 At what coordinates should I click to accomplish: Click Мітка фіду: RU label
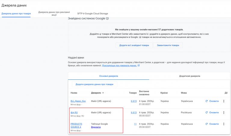point(77,116)
